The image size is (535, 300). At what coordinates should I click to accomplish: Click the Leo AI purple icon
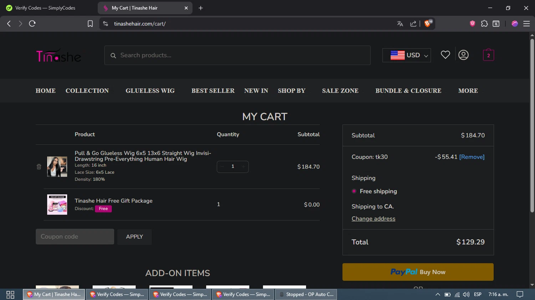(515, 23)
